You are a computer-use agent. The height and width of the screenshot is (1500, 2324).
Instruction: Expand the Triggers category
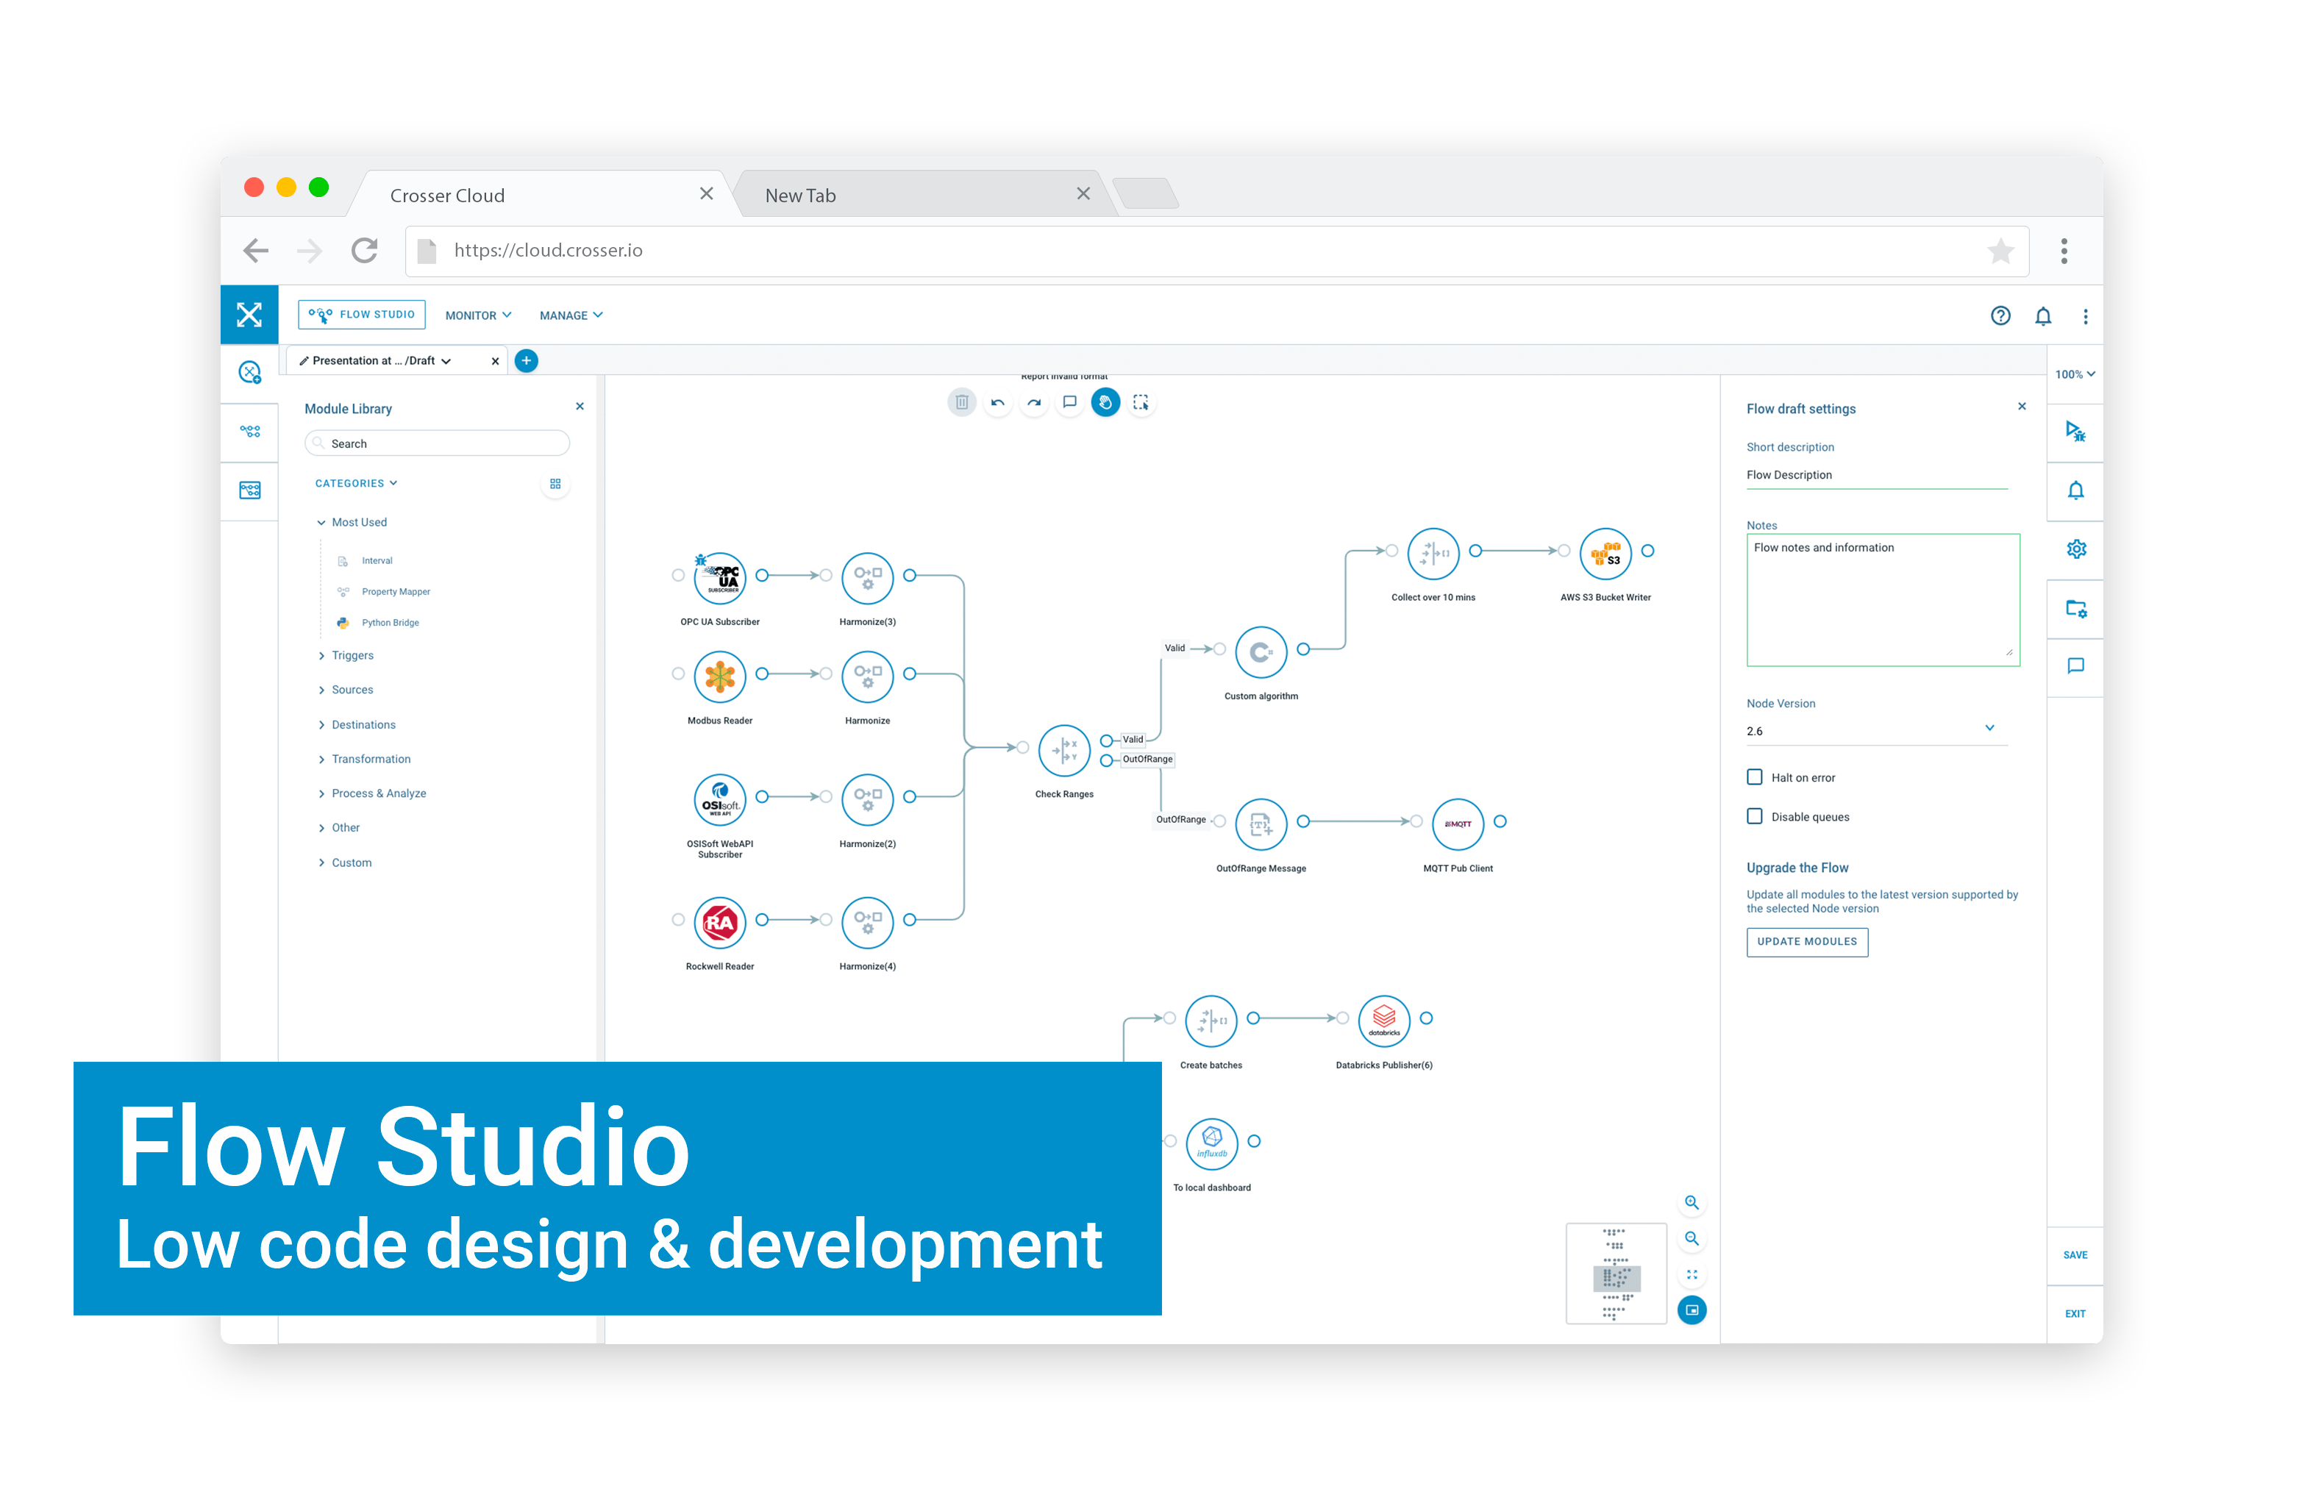click(x=352, y=656)
